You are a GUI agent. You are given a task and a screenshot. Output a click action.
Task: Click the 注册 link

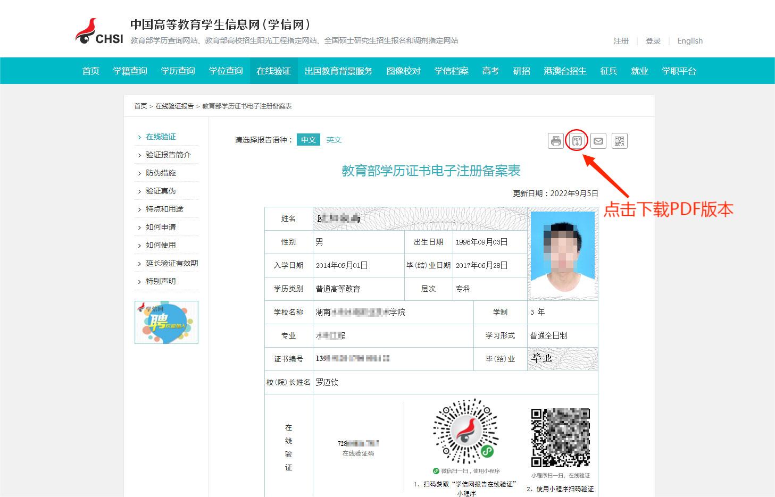tap(621, 41)
